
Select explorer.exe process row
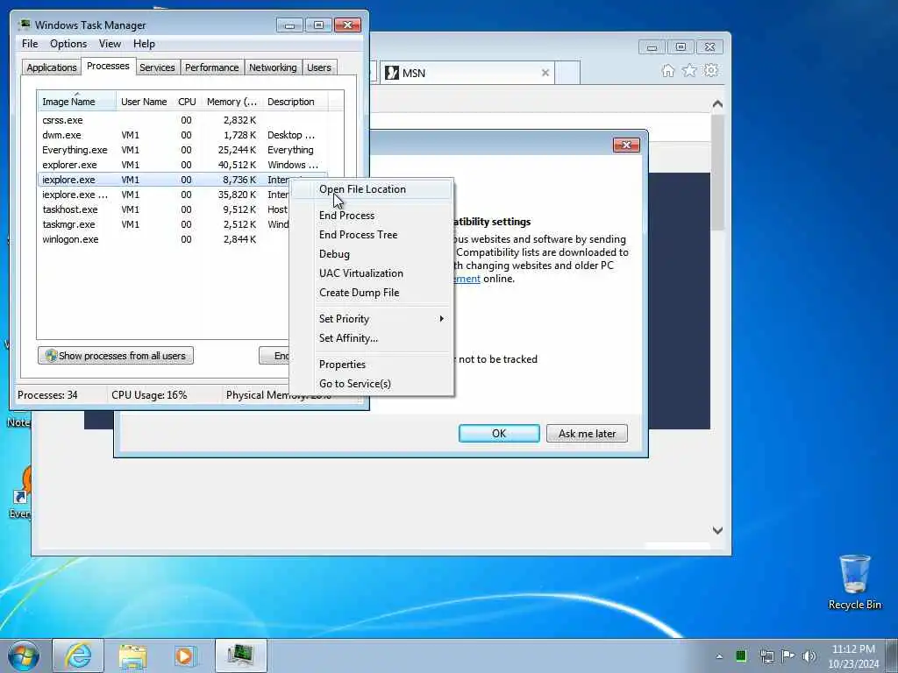click(x=183, y=165)
